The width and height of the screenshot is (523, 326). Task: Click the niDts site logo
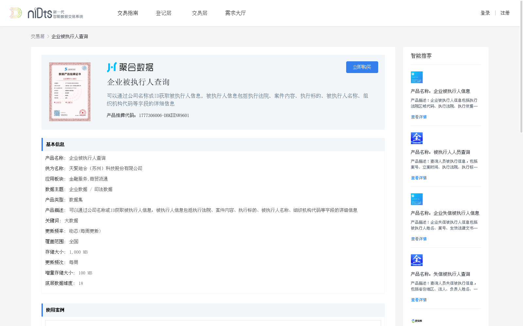(x=46, y=13)
